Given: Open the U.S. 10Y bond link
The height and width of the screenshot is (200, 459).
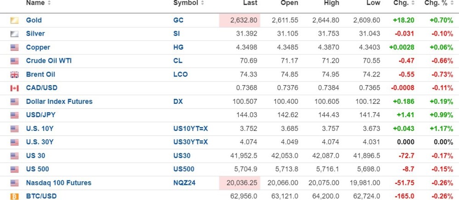Looking at the screenshot, I should click(39, 129).
